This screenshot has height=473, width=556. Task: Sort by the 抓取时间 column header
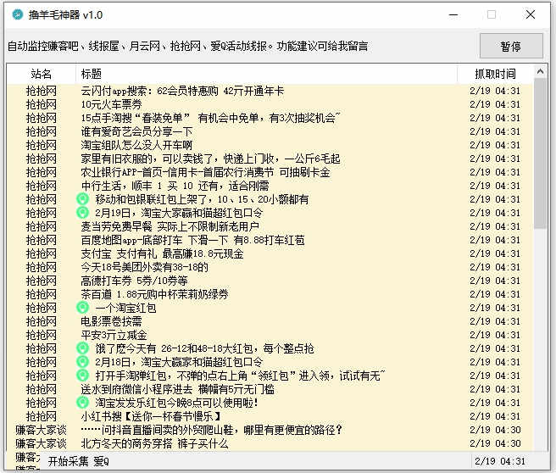495,74
